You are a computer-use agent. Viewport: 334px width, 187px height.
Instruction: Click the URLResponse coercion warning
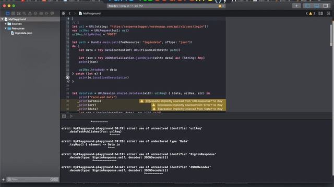[182, 101]
